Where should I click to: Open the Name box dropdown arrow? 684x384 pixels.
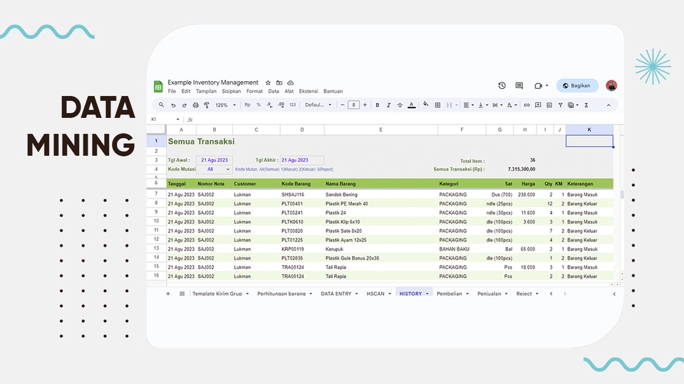[177, 119]
